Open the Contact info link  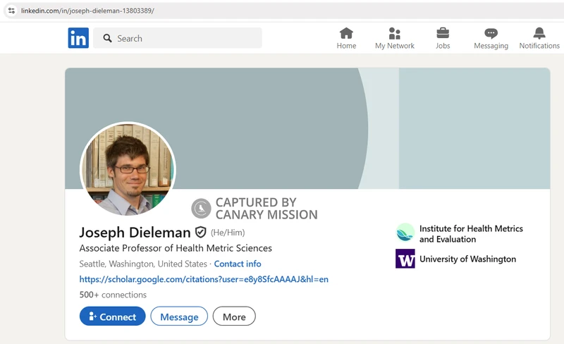tap(238, 264)
